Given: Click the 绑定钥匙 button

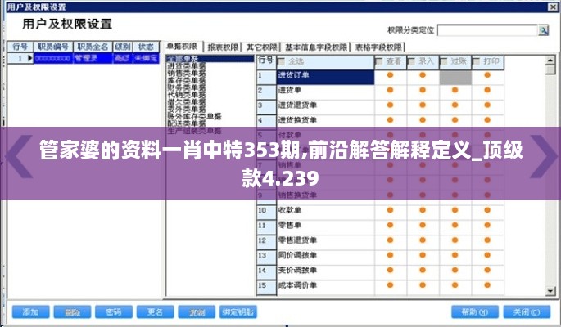Looking at the screenshot, I should pyautogui.click(x=238, y=312).
